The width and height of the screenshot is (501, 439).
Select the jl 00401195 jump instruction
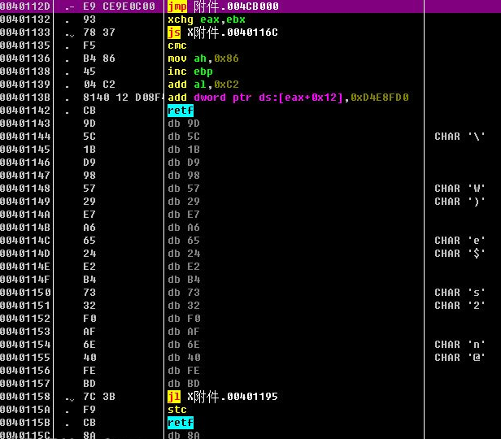[x=223, y=397]
